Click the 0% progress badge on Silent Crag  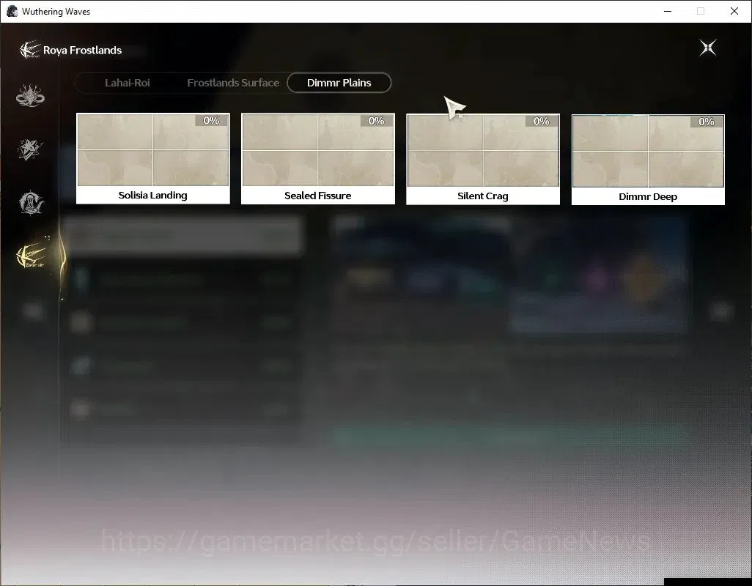541,121
